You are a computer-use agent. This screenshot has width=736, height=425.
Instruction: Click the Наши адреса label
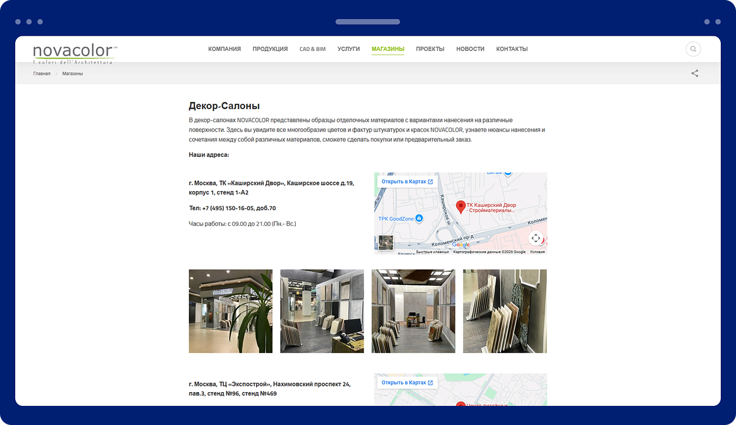point(209,155)
